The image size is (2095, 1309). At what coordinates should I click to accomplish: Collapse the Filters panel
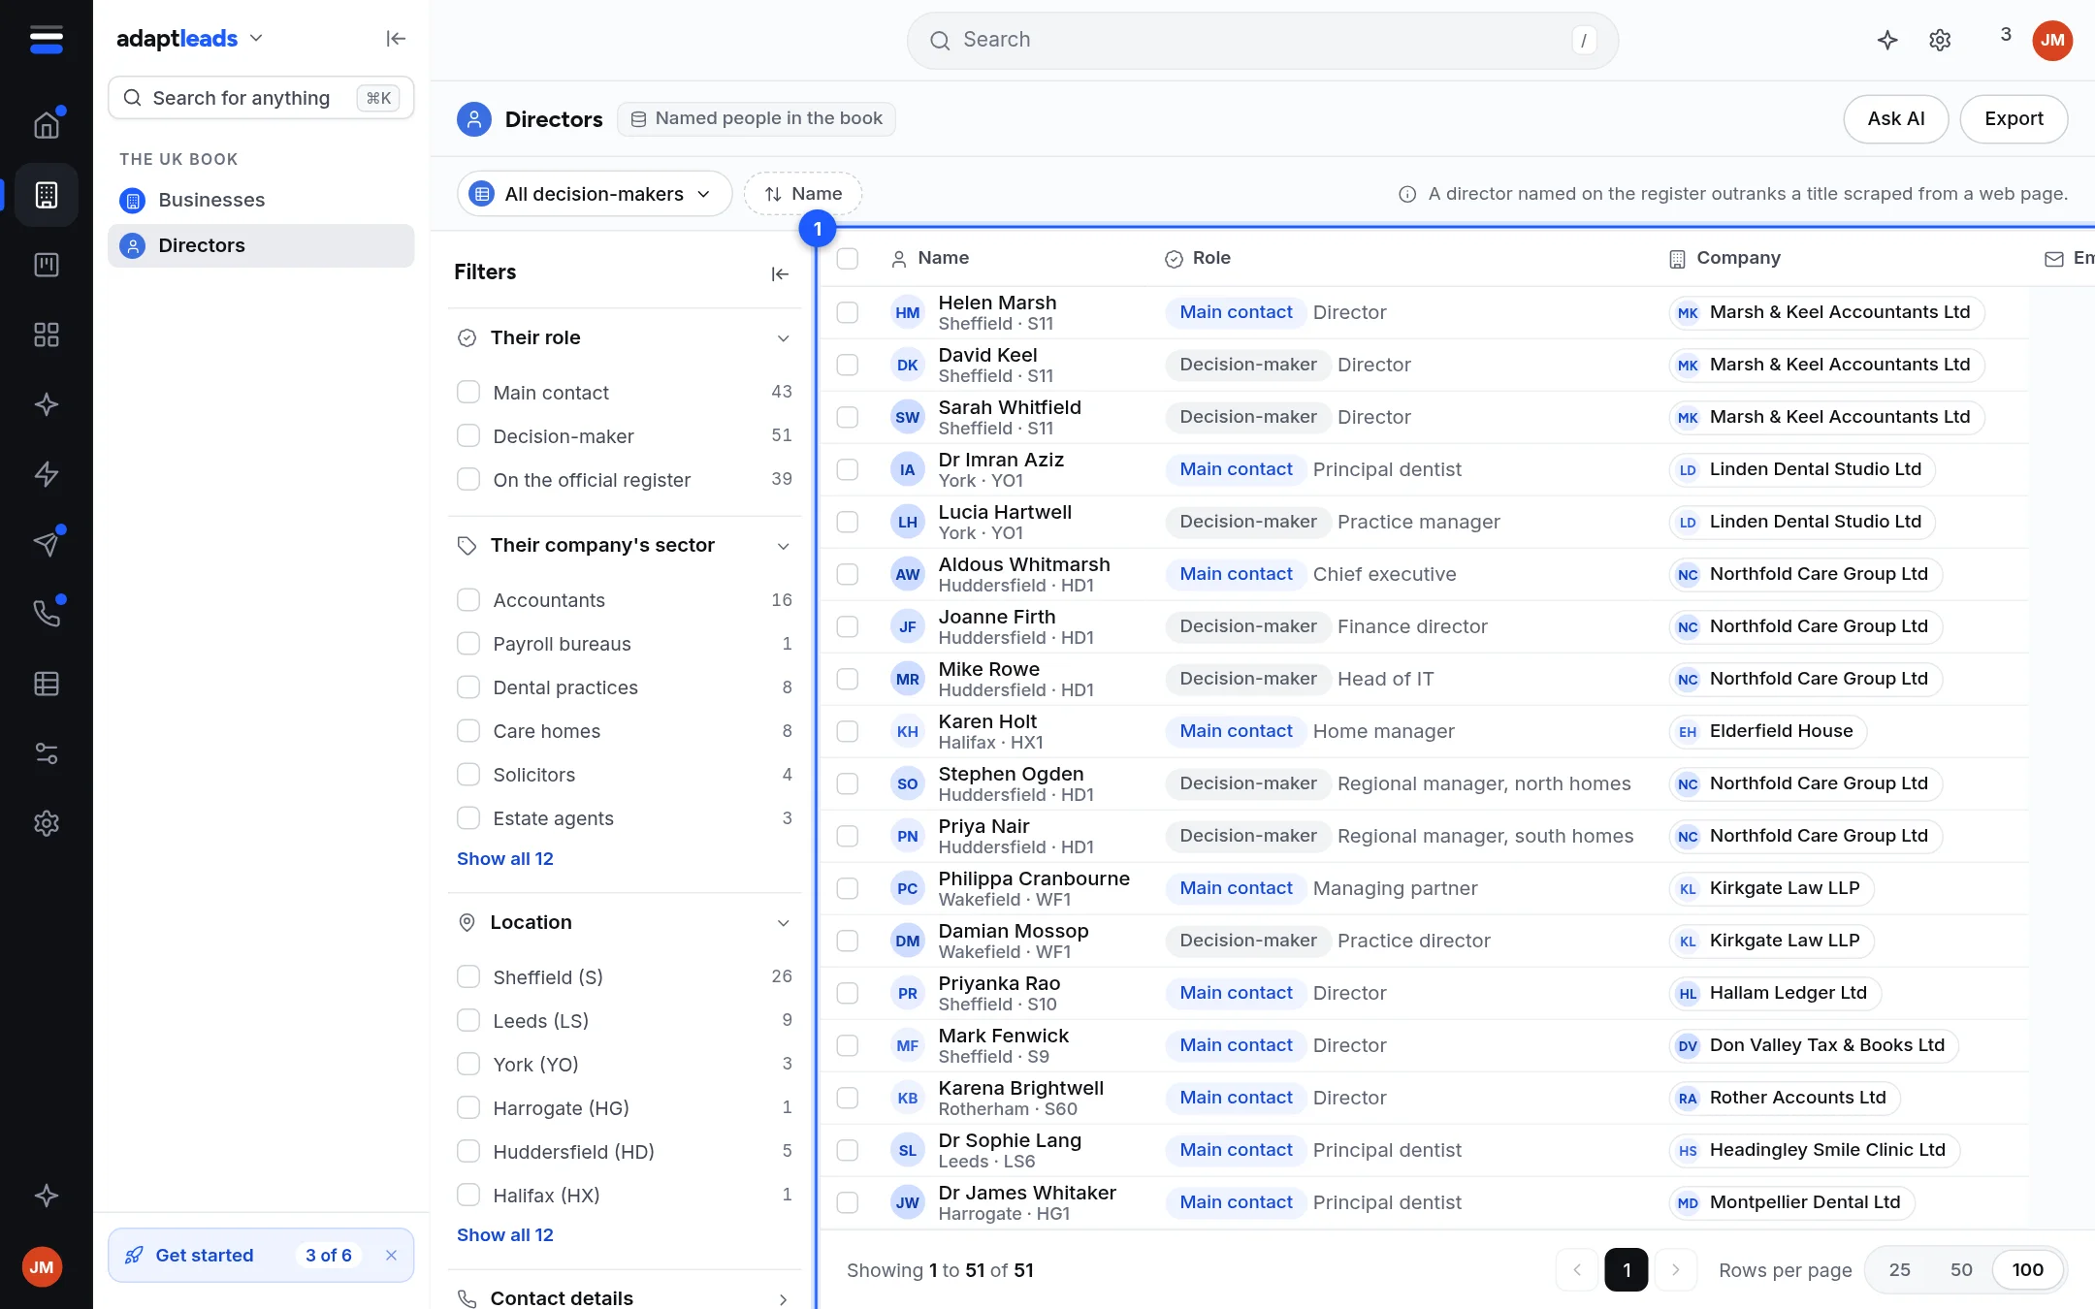(780, 274)
